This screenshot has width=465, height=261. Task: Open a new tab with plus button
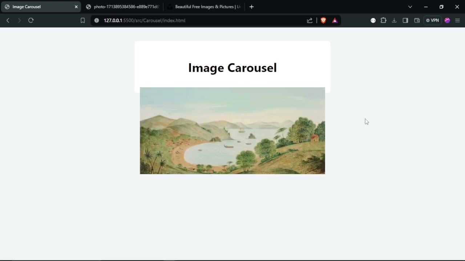point(251,7)
